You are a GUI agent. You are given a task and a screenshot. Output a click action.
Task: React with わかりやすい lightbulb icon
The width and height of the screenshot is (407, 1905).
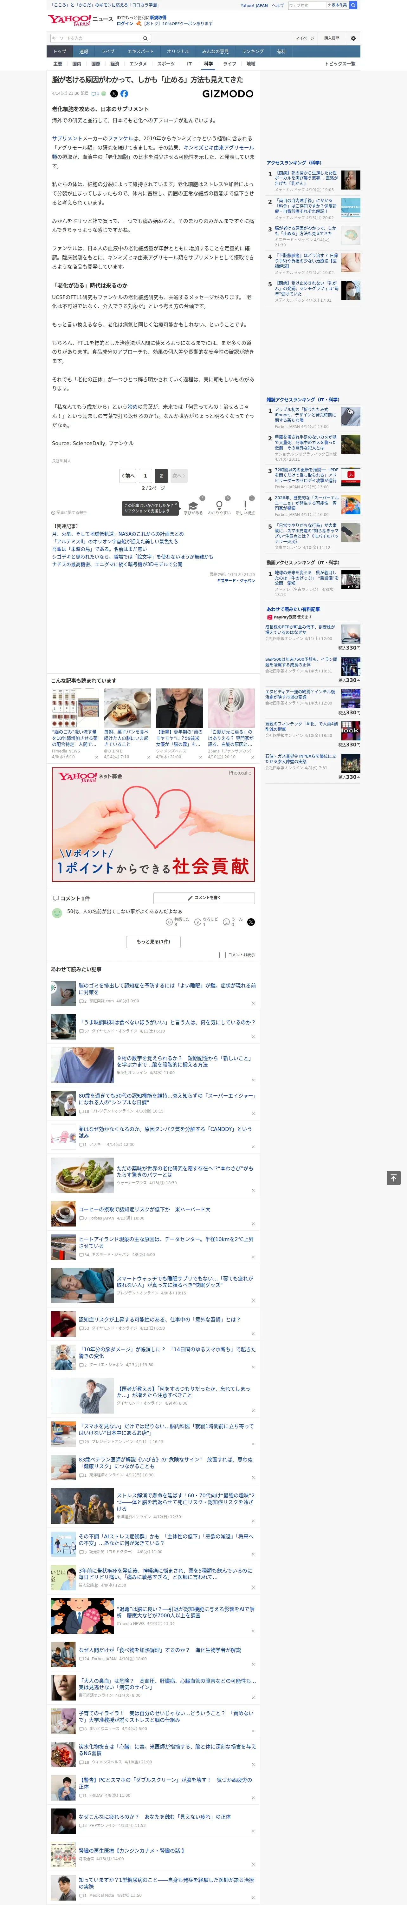tap(219, 505)
